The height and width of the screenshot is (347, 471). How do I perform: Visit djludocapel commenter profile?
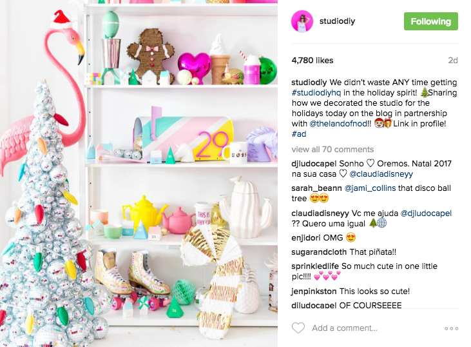(314, 164)
